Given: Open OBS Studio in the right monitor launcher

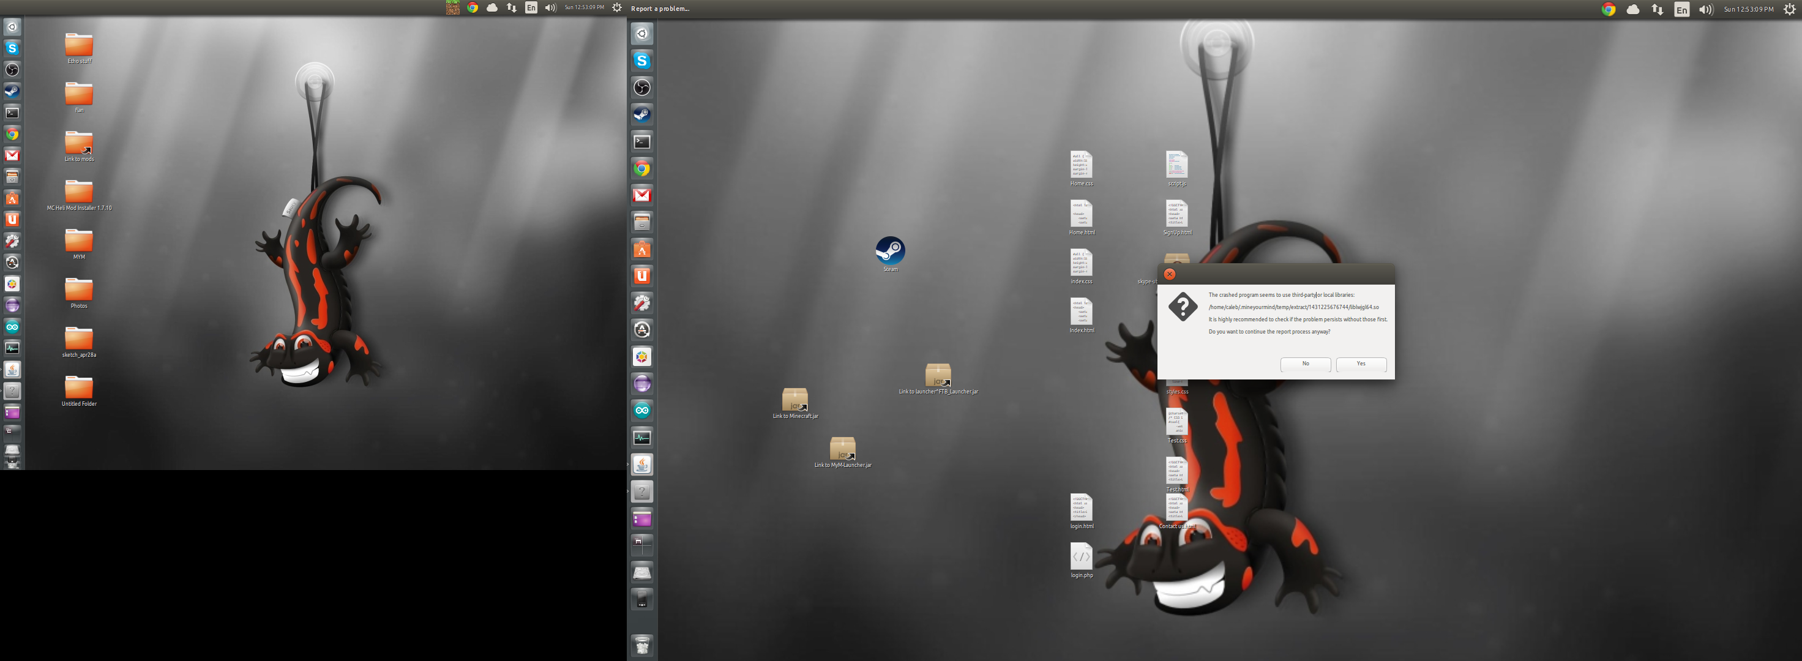Looking at the screenshot, I should pyautogui.click(x=642, y=88).
